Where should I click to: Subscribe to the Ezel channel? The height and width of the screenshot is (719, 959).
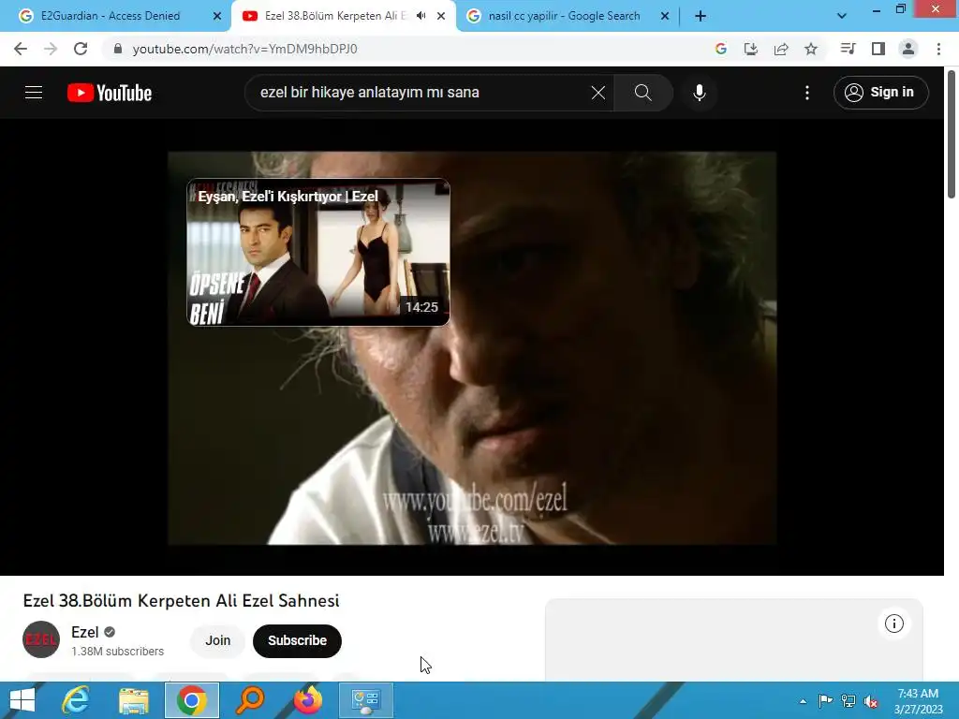297,640
